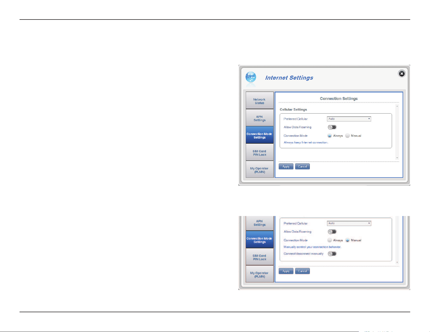Viewport: 430px width, 332px height.
Task: Open My Operator (PLMN) in the upper dialog
Action: point(260,170)
